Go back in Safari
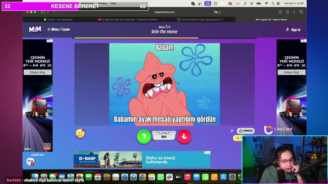328x184 pixels. click(54, 12)
